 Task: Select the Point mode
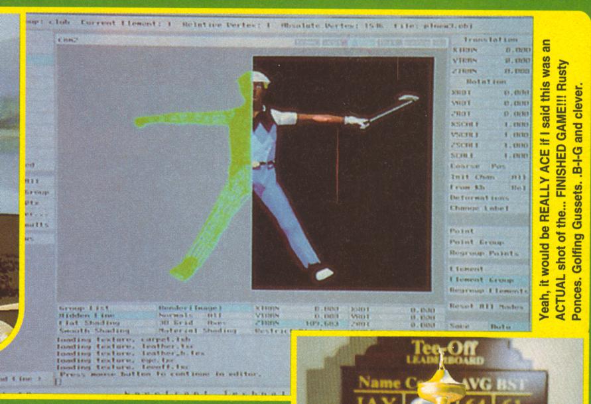(x=462, y=231)
